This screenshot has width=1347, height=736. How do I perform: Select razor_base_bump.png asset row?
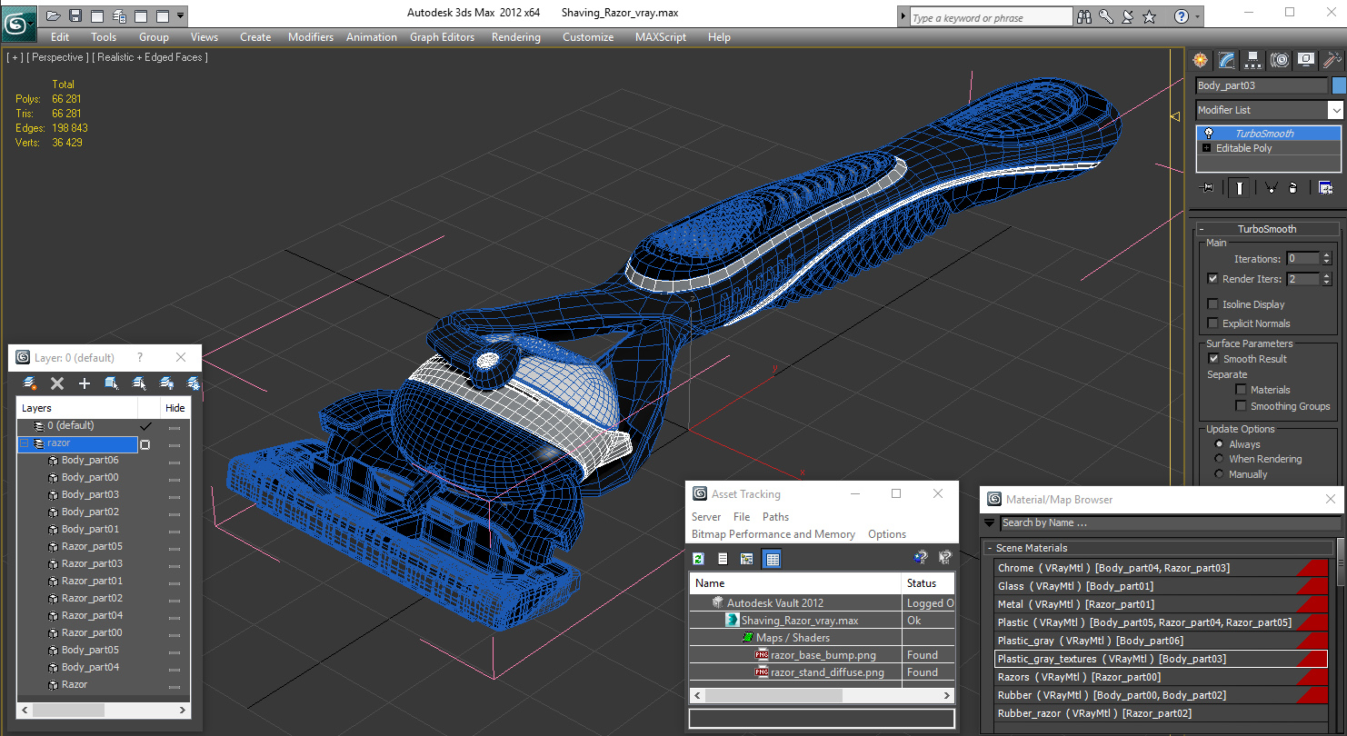tap(823, 655)
